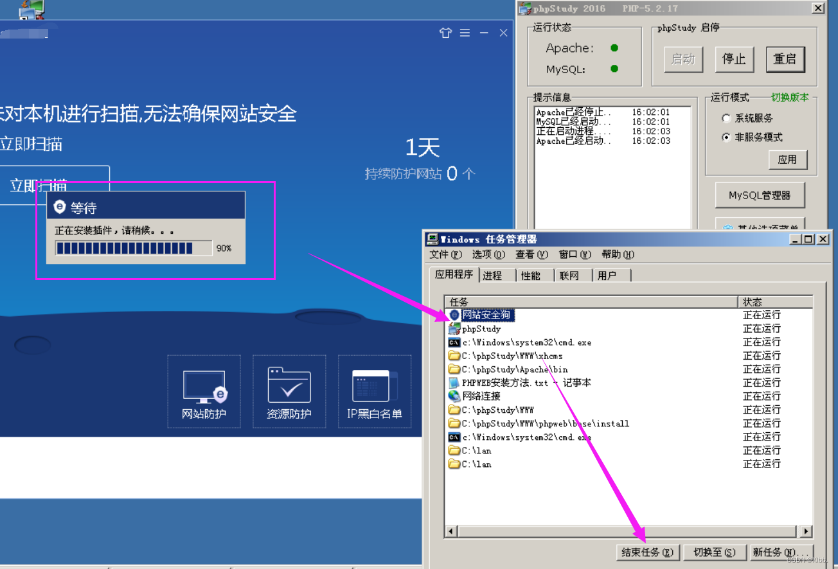This screenshot has width=838, height=569.
Task: Click the 切换至(S) button
Action: 714,552
